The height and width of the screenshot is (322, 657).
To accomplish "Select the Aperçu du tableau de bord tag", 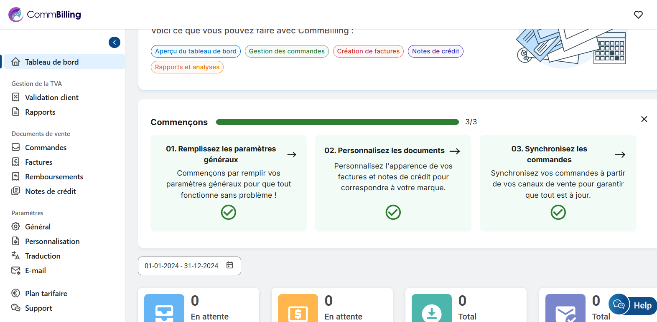I will (196, 51).
